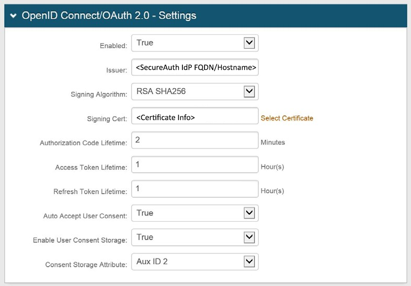Screen dimensions: 411x286
Task: Click the 'Refresh Token Lifetime:' label
Action: click(x=90, y=192)
